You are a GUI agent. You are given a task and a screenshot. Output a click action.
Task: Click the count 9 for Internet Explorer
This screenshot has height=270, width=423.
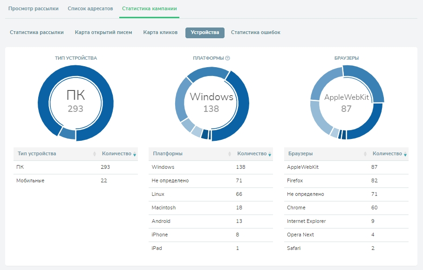(x=373, y=221)
